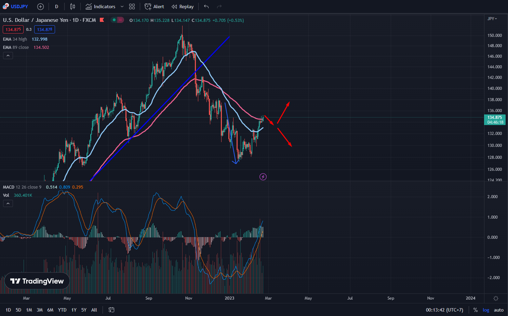Open the indicator templates grid icon
The width and height of the screenshot is (508, 316).
click(132, 6)
